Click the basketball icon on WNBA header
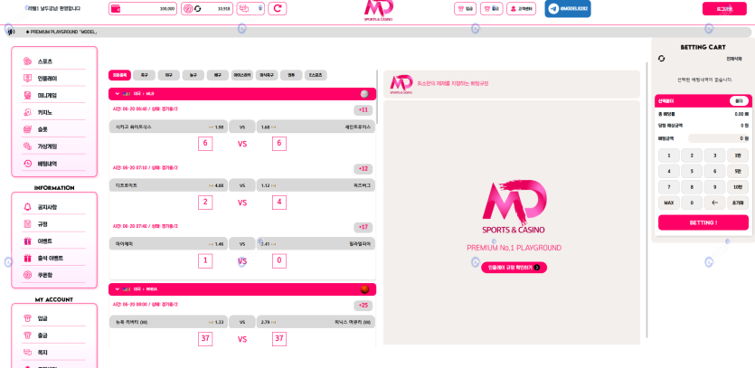Screen dimensions: 755x368 (364, 289)
